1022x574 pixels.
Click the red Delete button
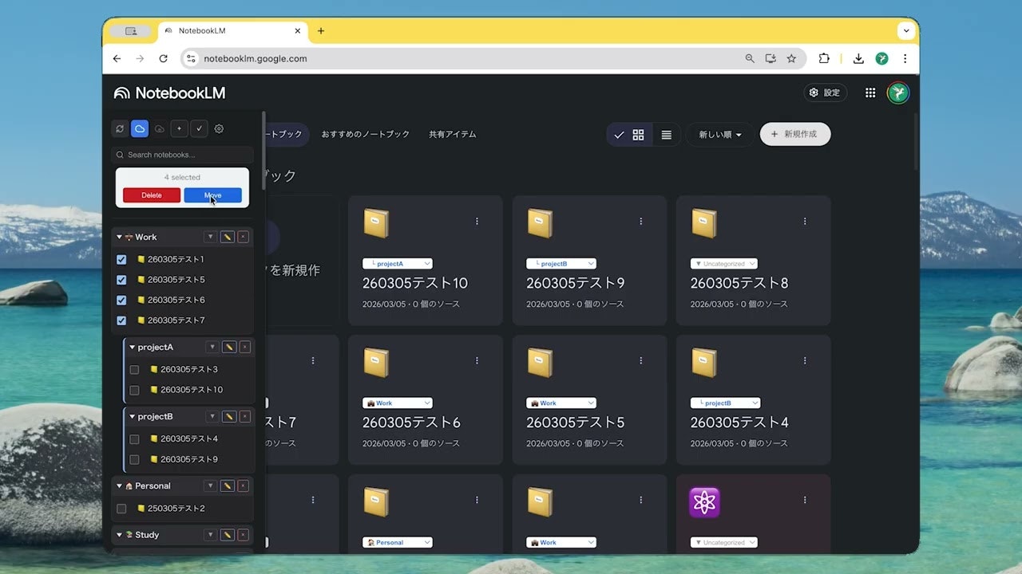pos(152,195)
